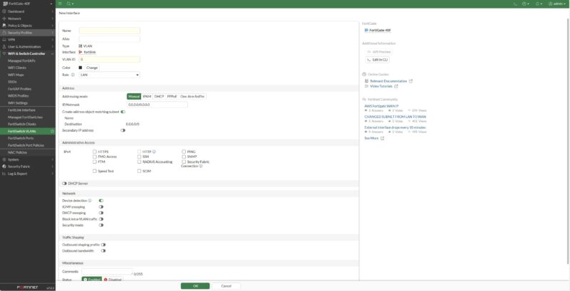Click the black color swatch
Screen dimensions: 570x291
pos(81,68)
